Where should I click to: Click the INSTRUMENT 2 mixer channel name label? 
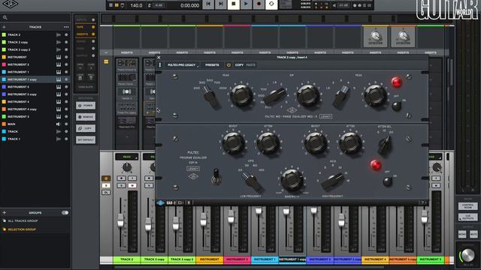coord(237,259)
